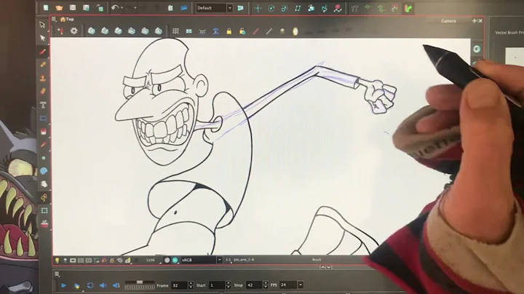This screenshot has height=294, width=524.
Task: Select the Paint bucket tool
Action: click(44, 131)
